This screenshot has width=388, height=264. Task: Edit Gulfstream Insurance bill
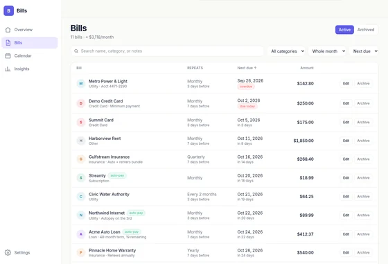(346, 159)
